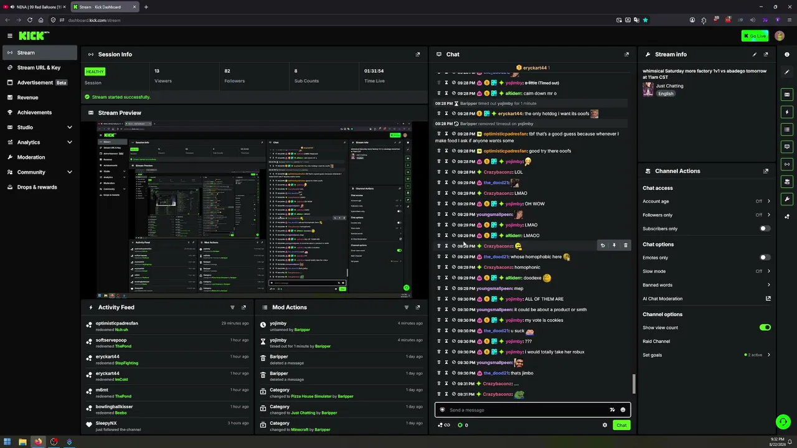Click the Kick logo
797x448 pixels.
click(31, 36)
